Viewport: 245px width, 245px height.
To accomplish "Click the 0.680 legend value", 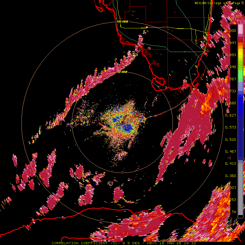I will pos(231,103).
